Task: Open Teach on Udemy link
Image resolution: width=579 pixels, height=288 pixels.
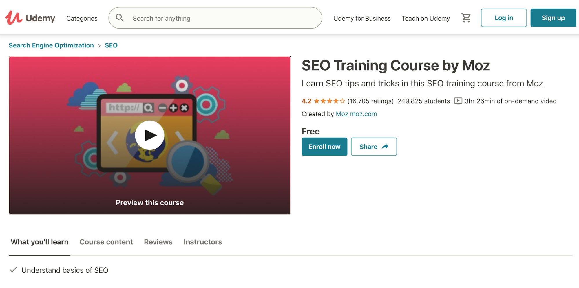Action: [x=425, y=18]
